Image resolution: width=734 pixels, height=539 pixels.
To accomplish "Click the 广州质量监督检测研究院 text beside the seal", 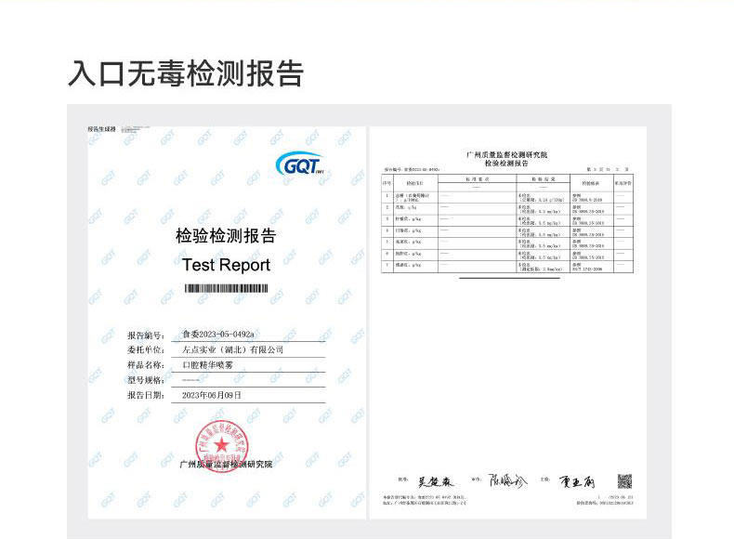I will coord(226,464).
